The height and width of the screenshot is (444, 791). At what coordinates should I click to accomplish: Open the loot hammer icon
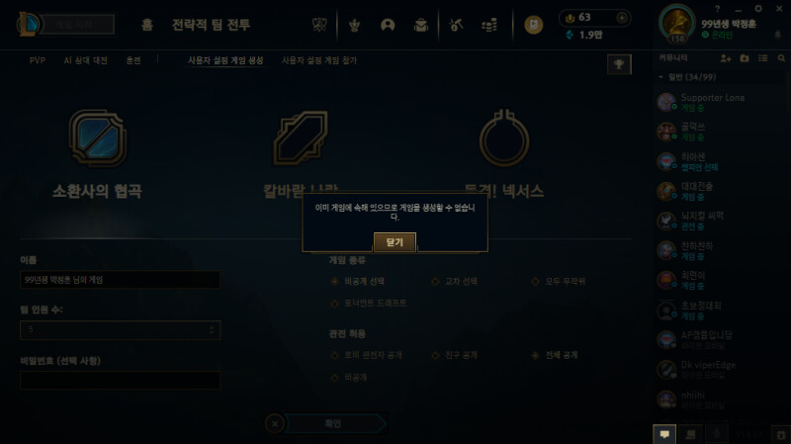(x=456, y=25)
